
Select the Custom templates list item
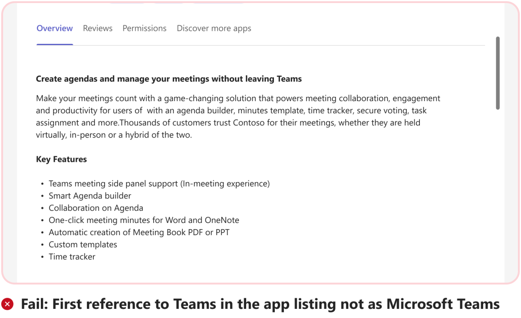(x=83, y=244)
